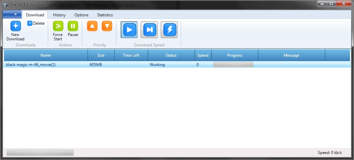Select the black-magic-m-66_movie(1) download row
This screenshot has height=160, width=354.
(x=177, y=65)
